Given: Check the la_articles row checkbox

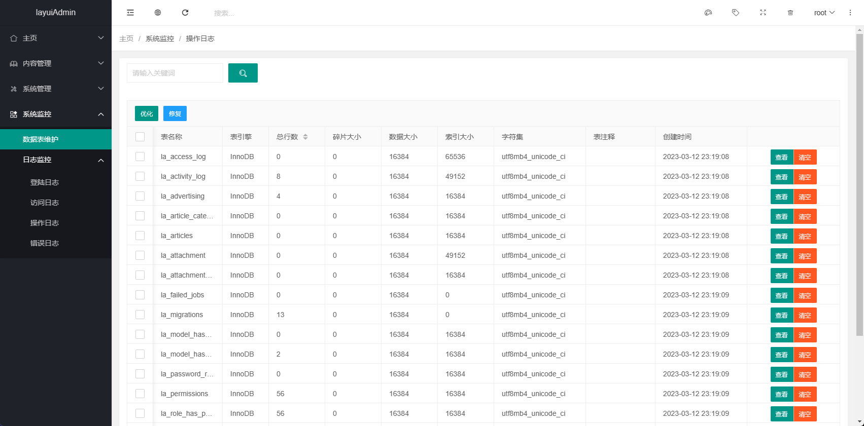Looking at the screenshot, I should tap(140, 236).
